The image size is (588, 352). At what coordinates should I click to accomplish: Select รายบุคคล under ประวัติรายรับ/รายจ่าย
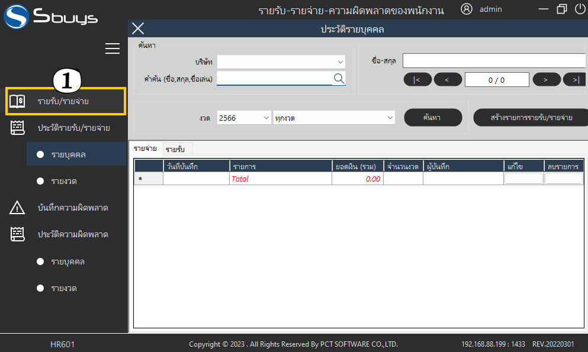click(68, 154)
